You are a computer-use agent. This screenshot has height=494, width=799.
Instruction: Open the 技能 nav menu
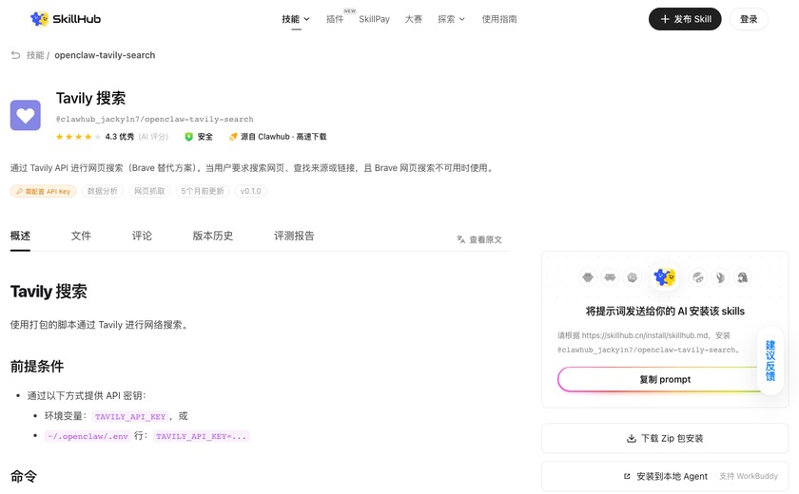(296, 19)
